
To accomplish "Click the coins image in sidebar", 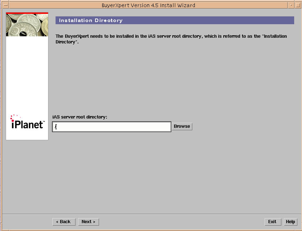I will [27, 25].
